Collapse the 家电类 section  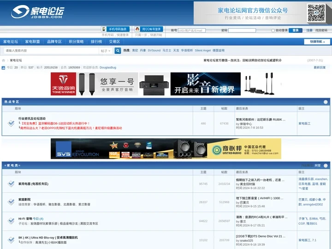326,166
